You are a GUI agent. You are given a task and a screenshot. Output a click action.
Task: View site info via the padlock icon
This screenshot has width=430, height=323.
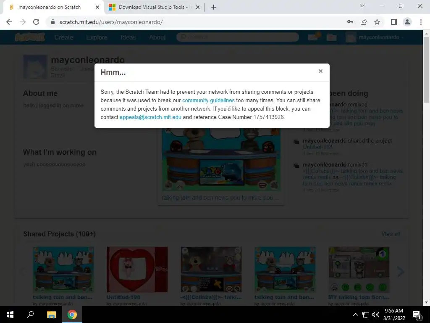(x=53, y=22)
